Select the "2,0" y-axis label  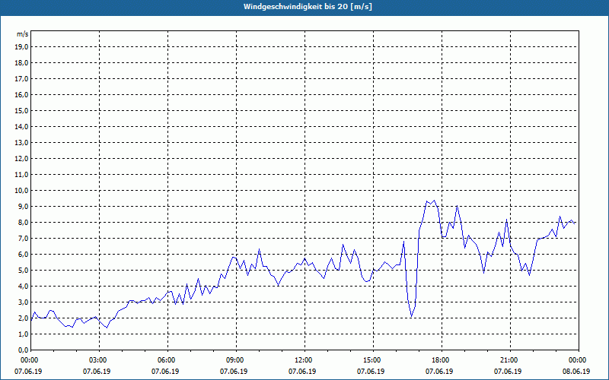(23, 318)
